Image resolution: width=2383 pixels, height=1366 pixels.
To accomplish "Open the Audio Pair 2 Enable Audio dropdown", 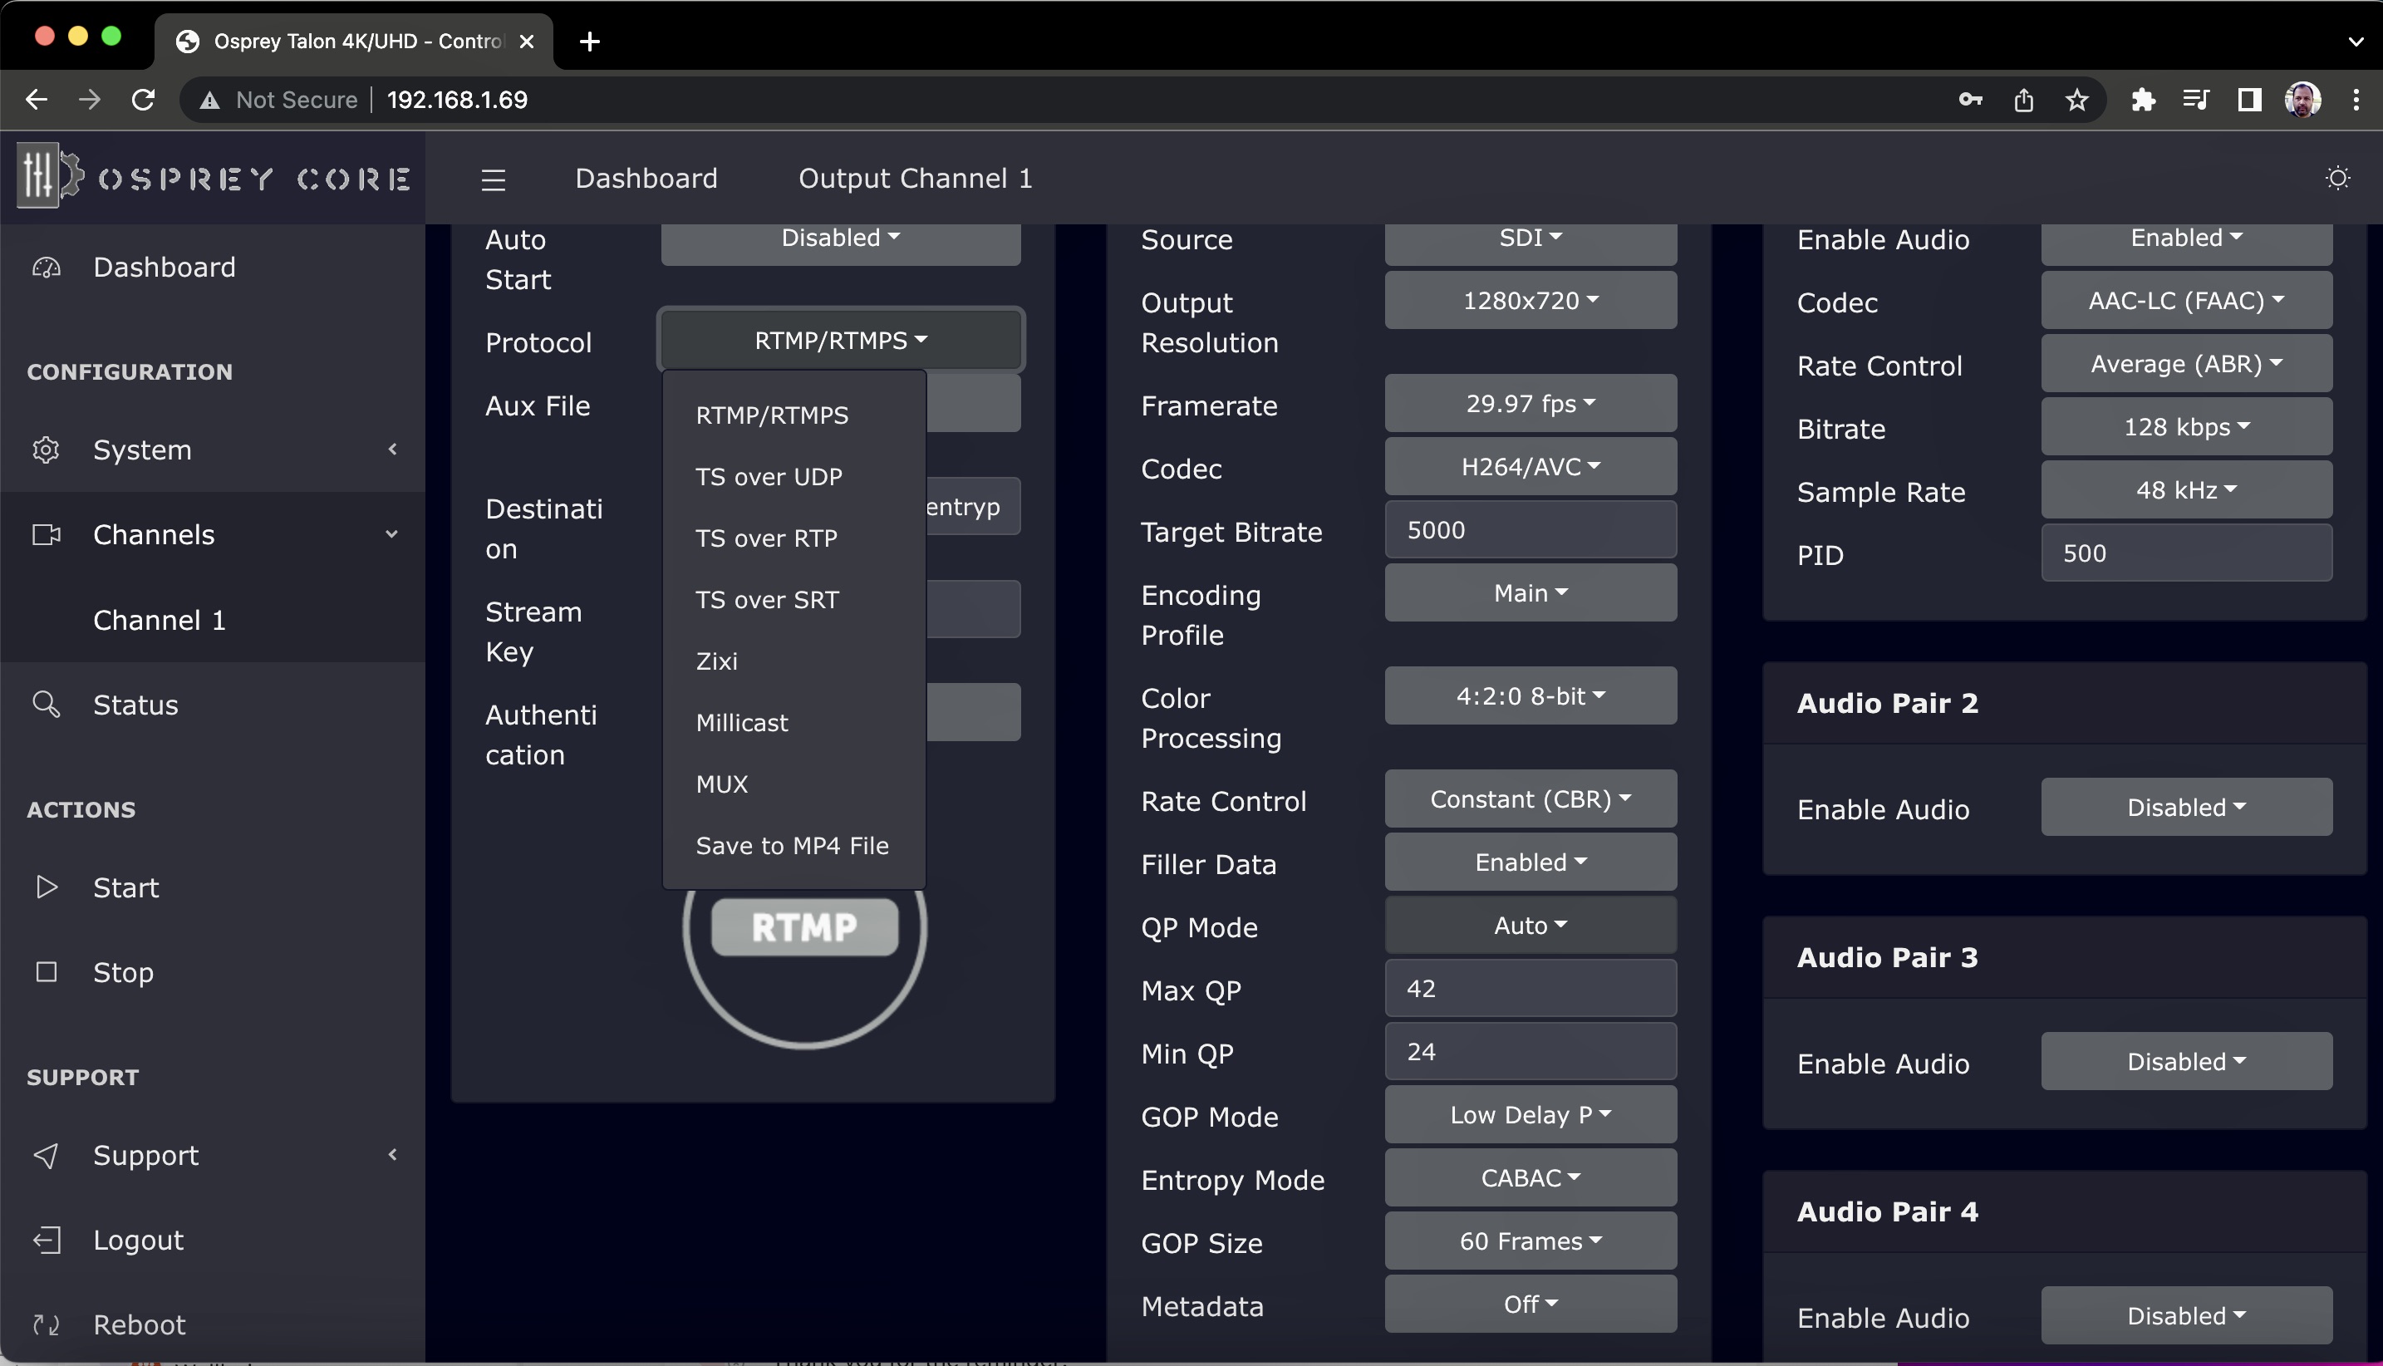I will point(2185,807).
